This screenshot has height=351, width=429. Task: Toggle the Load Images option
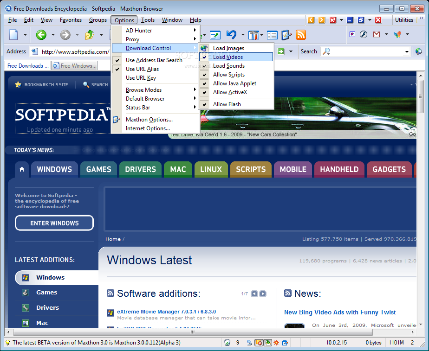coord(236,48)
